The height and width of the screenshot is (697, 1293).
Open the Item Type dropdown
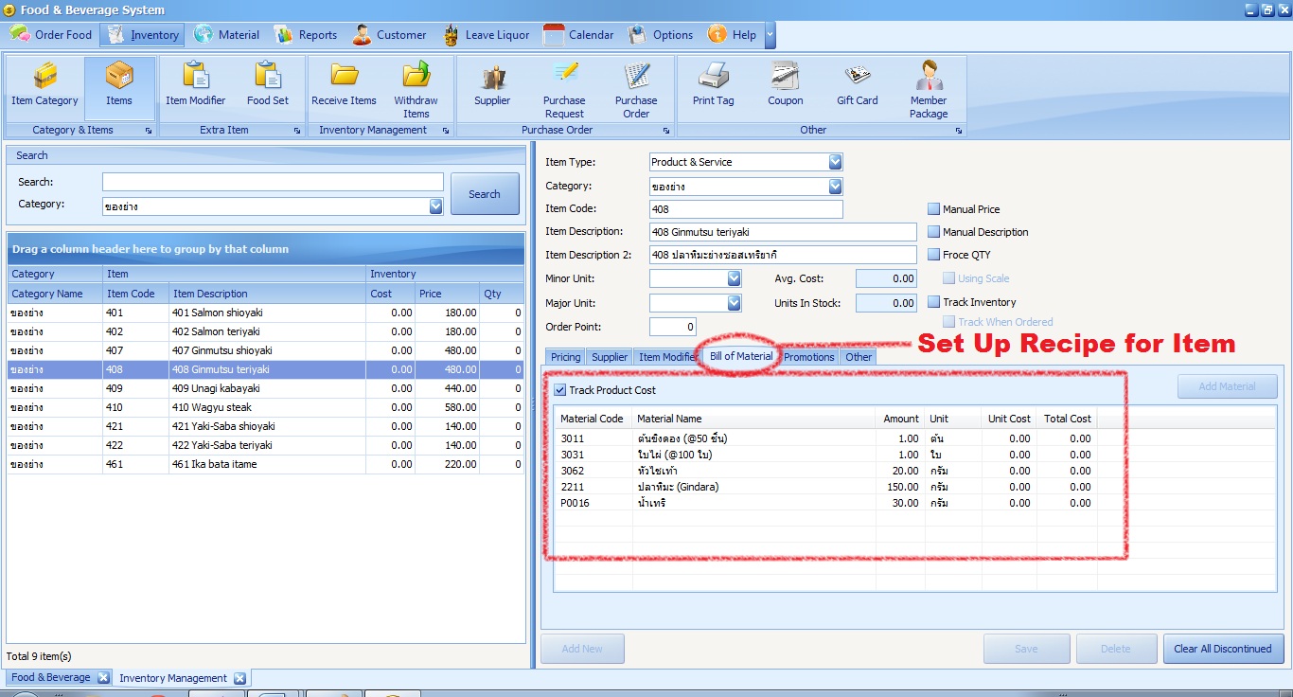pyautogui.click(x=835, y=162)
